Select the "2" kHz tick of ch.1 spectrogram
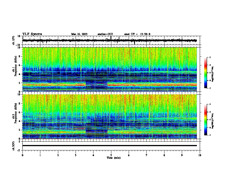Screen dimensions: 225x174 pyautogui.click(x=20, y=83)
